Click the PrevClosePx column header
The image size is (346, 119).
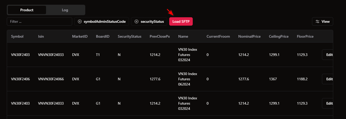160,36
